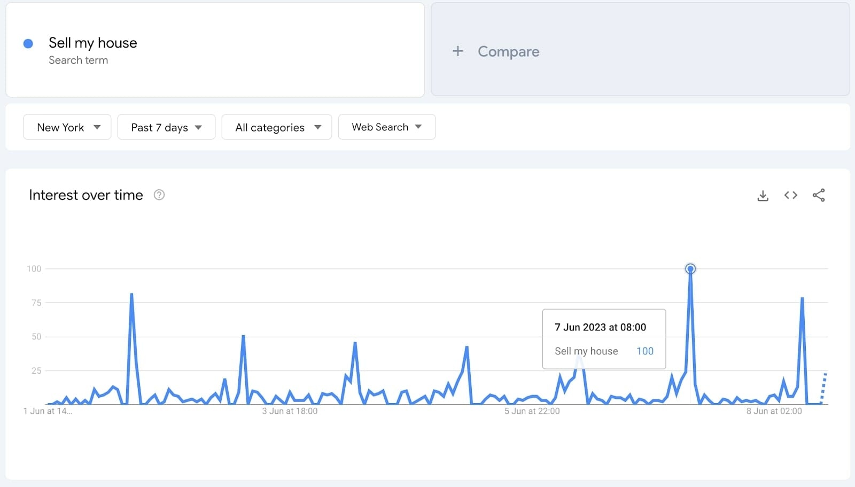The image size is (855, 487).
Task: Click the Search term subtitle label
Action: click(78, 60)
